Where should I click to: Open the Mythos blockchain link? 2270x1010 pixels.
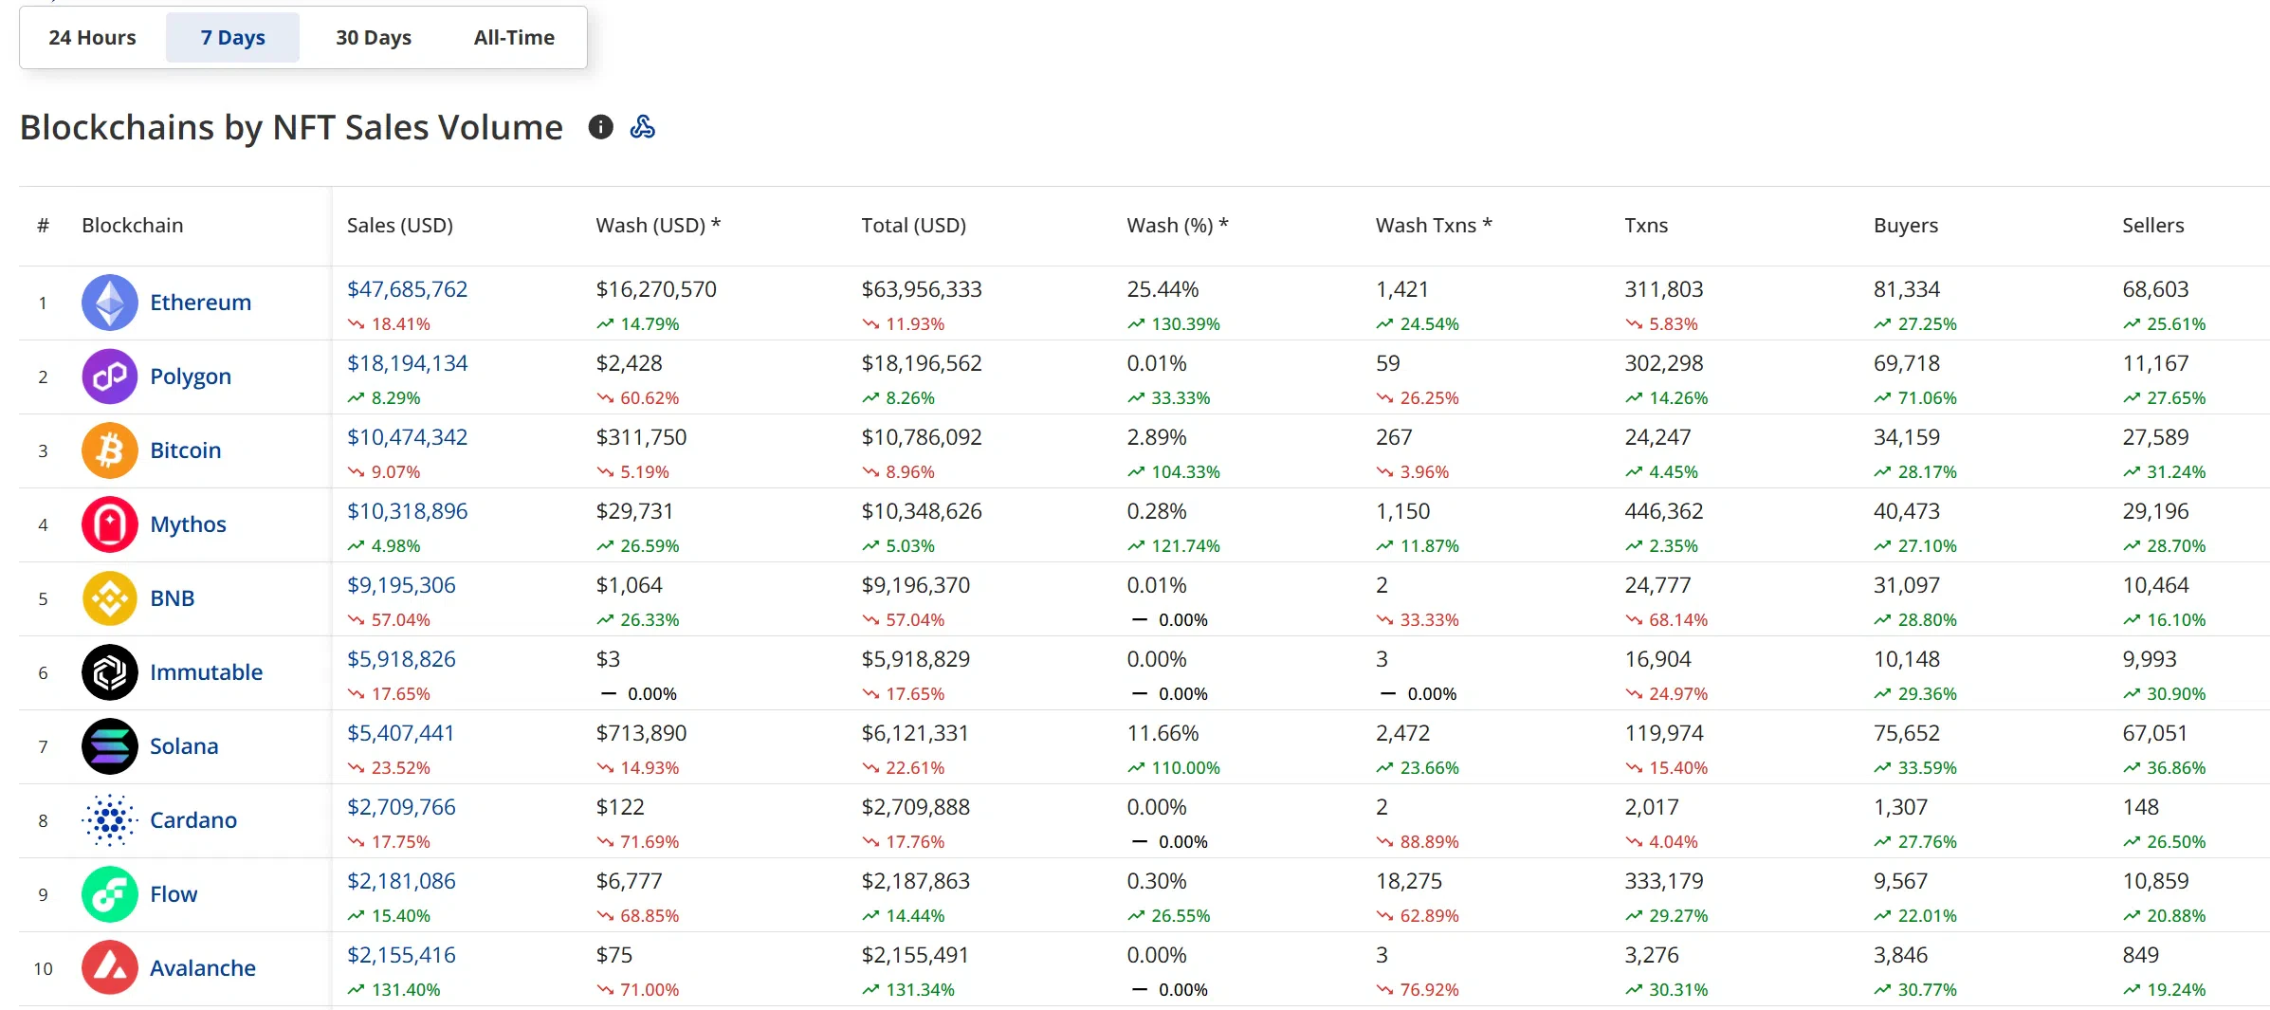(x=188, y=524)
